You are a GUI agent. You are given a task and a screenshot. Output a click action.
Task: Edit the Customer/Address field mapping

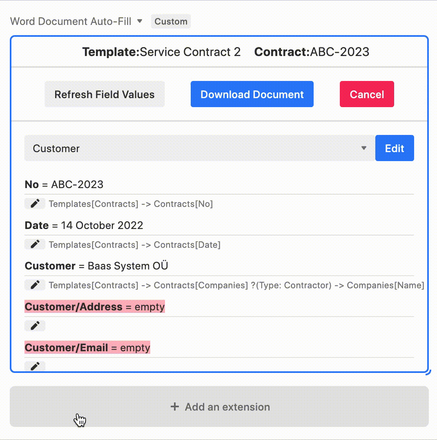click(x=35, y=326)
